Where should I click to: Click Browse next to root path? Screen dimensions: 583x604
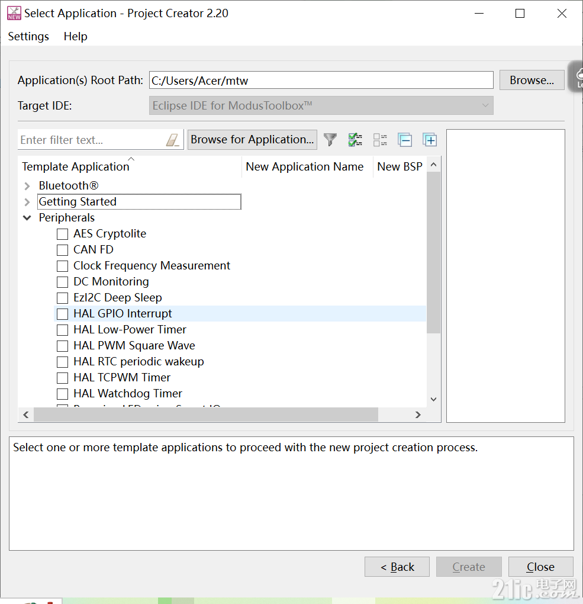532,80
